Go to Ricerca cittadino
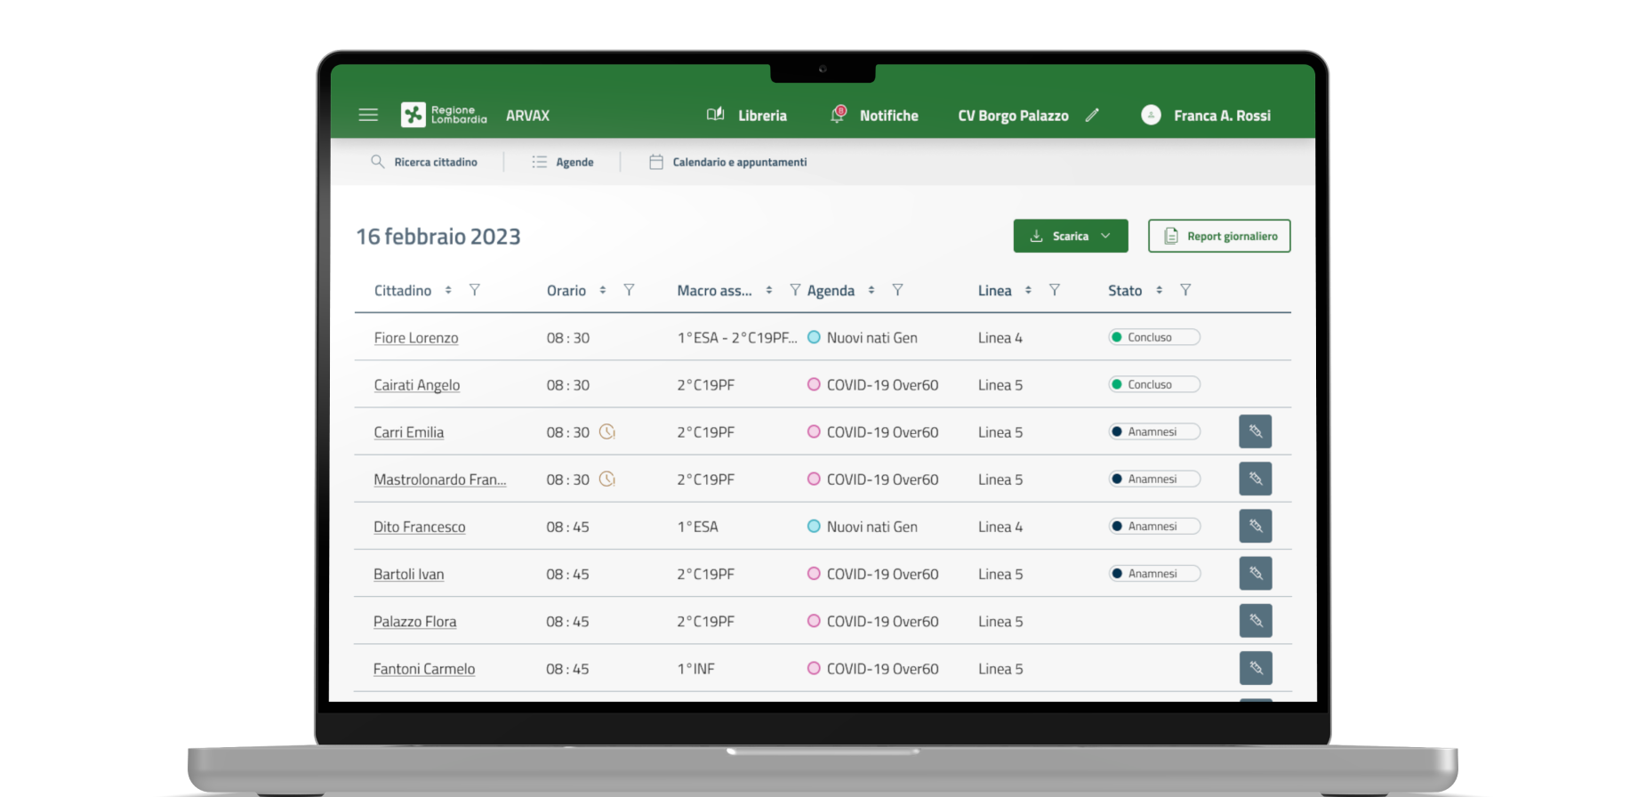 (x=424, y=162)
